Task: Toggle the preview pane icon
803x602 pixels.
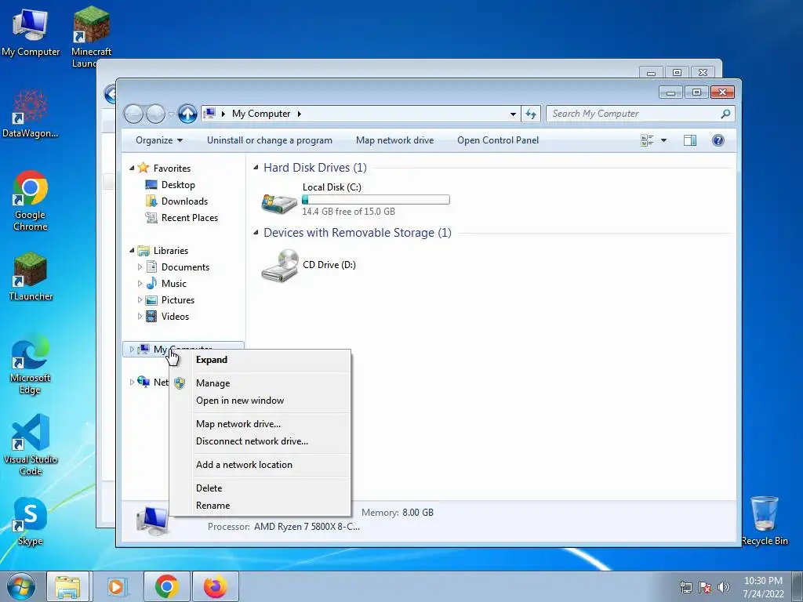Action: tap(690, 140)
